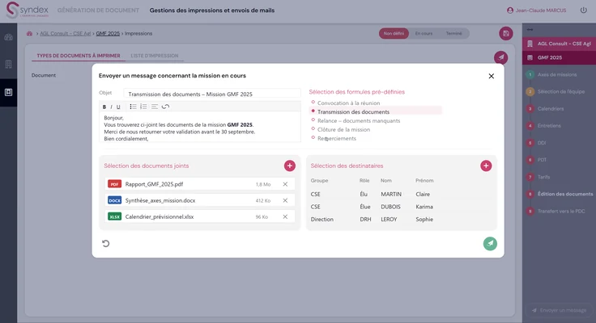Open Axes de missions step

tap(557, 74)
